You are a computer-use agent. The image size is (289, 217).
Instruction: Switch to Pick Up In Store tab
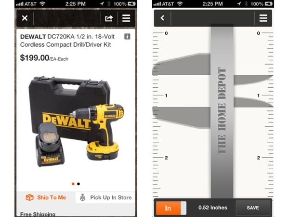pos(105,197)
